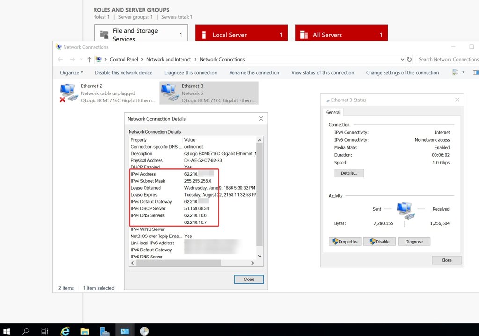Viewport: 479px width, 336px height.
Task: Open recent locations dropdown arrow
Action: point(81,59)
